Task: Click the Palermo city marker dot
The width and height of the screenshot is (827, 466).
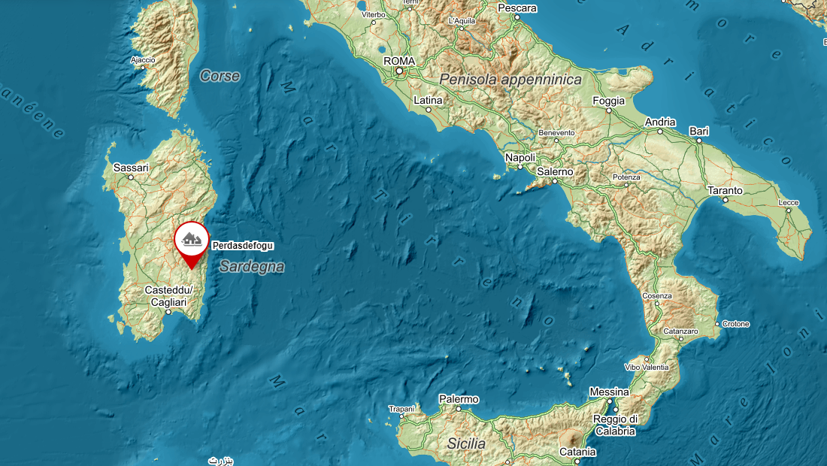Action: point(459,409)
